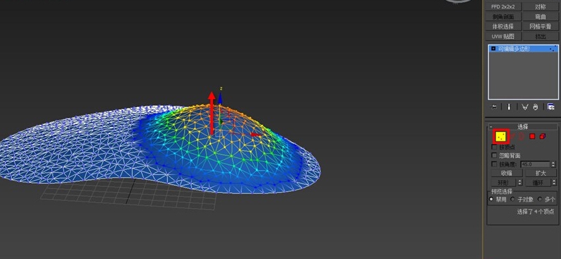Click spinner beside the 45.0 angle field
This screenshot has width=561, height=259.
point(554,165)
